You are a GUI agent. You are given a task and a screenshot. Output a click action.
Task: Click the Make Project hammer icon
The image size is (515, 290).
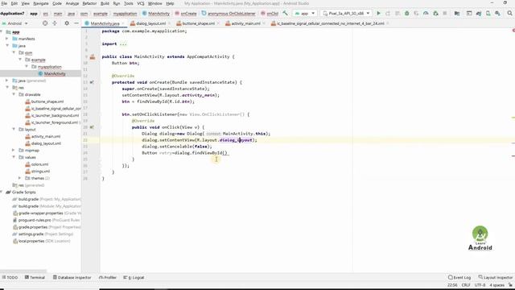[x=285, y=14]
